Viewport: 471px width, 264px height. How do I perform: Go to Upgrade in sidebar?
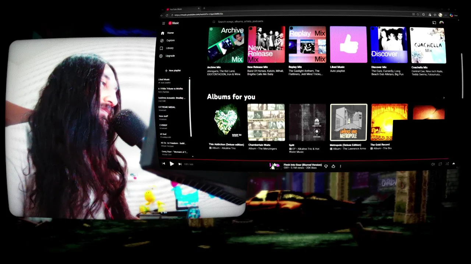click(x=170, y=56)
